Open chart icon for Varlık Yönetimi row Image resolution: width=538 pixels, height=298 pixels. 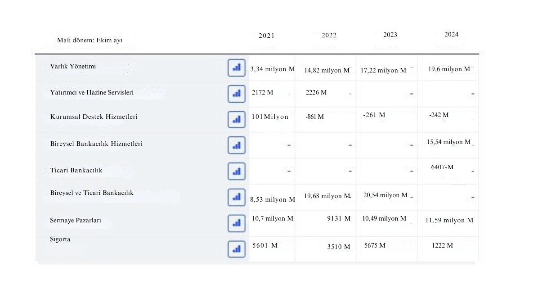[236, 68]
